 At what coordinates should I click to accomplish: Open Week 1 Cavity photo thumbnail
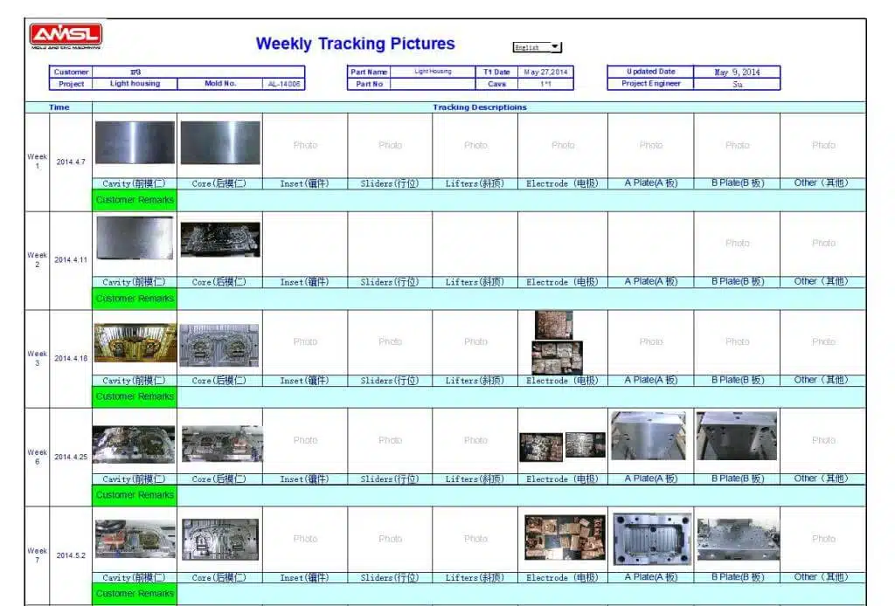coord(135,143)
